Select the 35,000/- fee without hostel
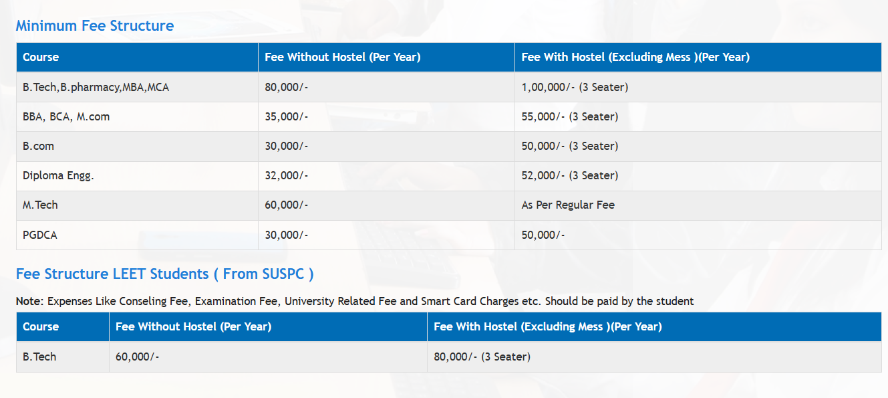The height and width of the screenshot is (398, 888). pyautogui.click(x=286, y=116)
